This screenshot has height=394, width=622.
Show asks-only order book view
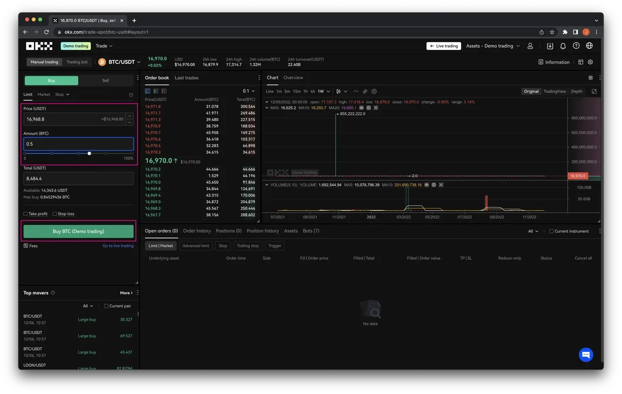164,91
